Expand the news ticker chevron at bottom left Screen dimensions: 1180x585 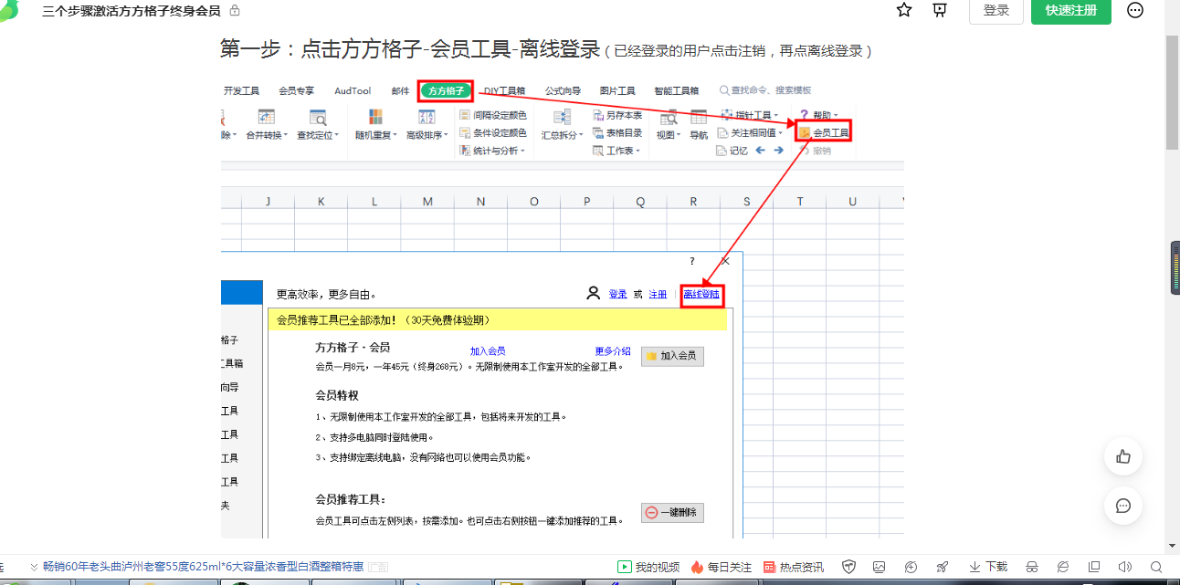point(34,567)
